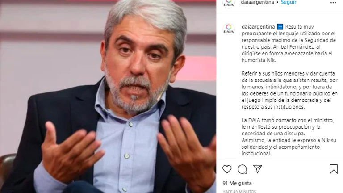
Task: Click the caption paragraph starting 'Referir a sus hijos'
Action: (289, 90)
